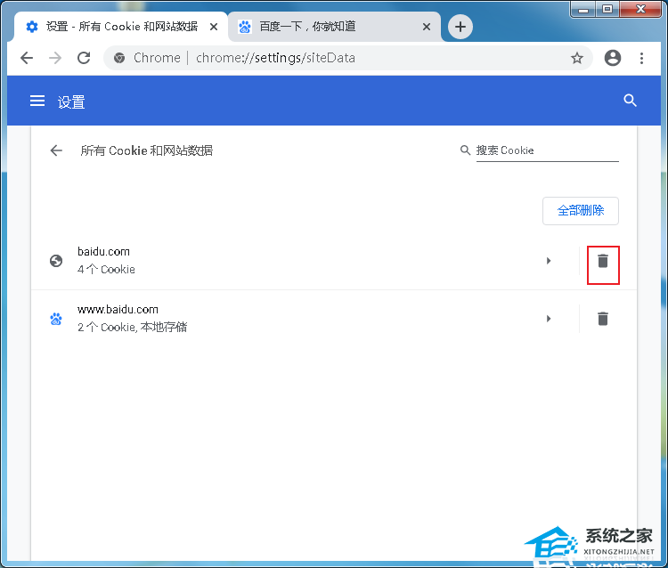Click the browser back arrow
Viewport: 668px width, 568px height.
pyautogui.click(x=27, y=58)
